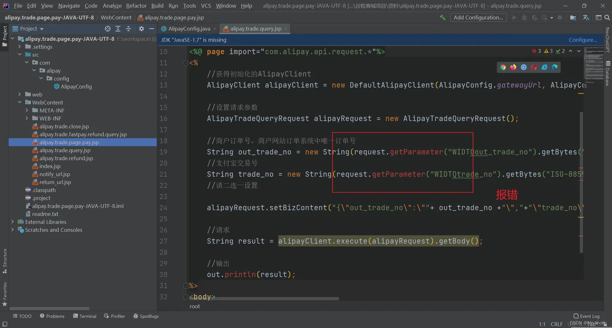This screenshot has width=612, height=328.
Task: Expand the web folder
Action: coord(20,94)
